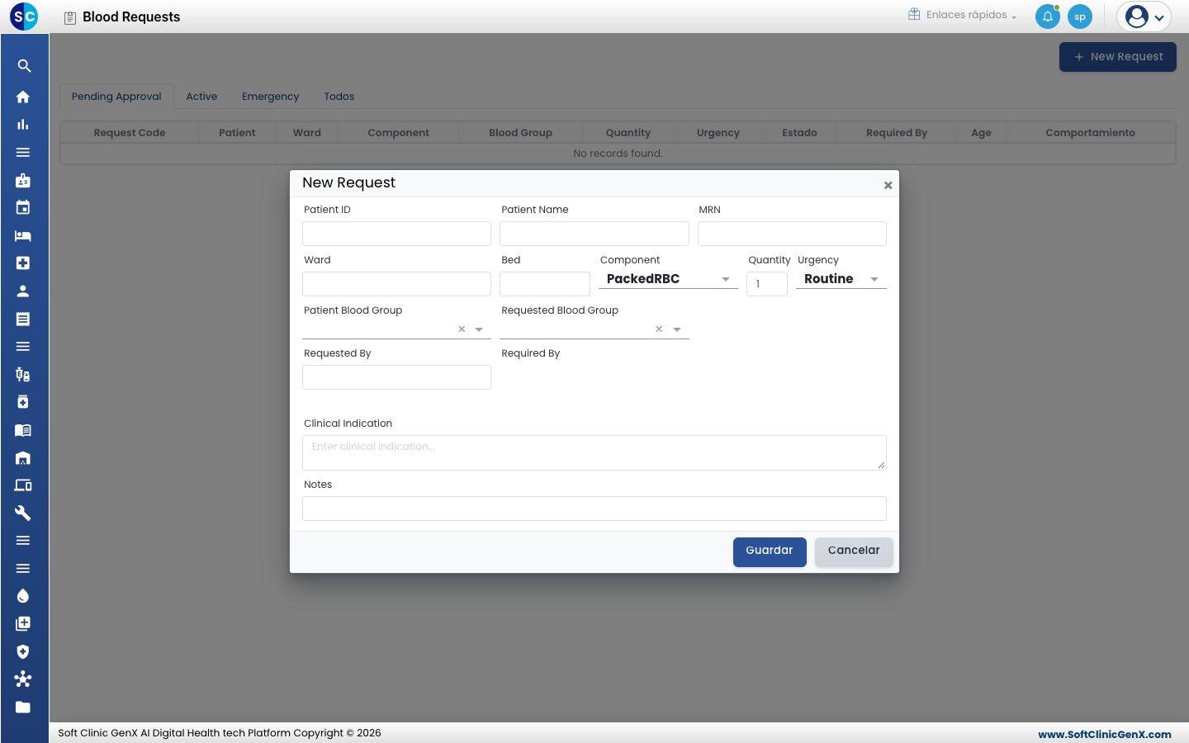Image resolution: width=1189 pixels, height=743 pixels.
Task: Open the folder icon in the sidebar
Action: (23, 708)
